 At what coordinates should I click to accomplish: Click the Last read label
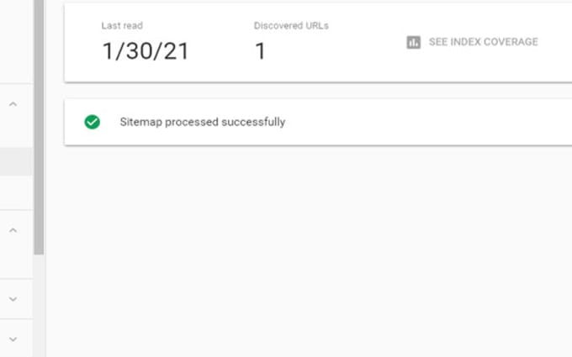tap(122, 26)
